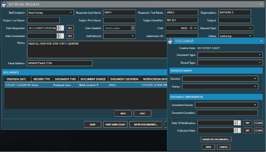Click the Document dialog app icon
The image size is (266, 152).
[170, 41]
